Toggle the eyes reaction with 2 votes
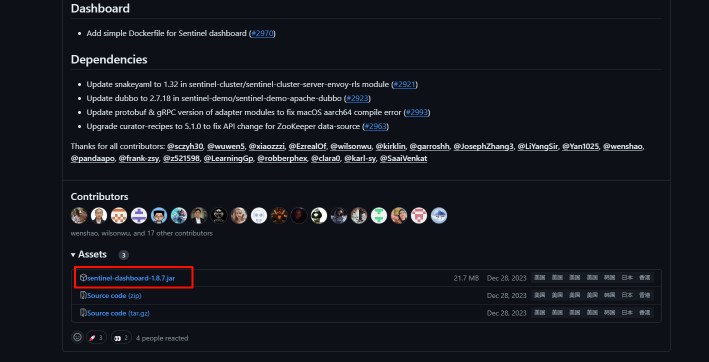This screenshot has height=362, width=709. coord(121,337)
